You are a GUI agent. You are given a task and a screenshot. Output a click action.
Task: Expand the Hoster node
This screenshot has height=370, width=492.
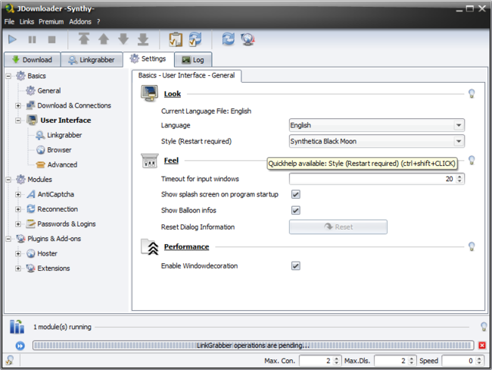pos(18,254)
